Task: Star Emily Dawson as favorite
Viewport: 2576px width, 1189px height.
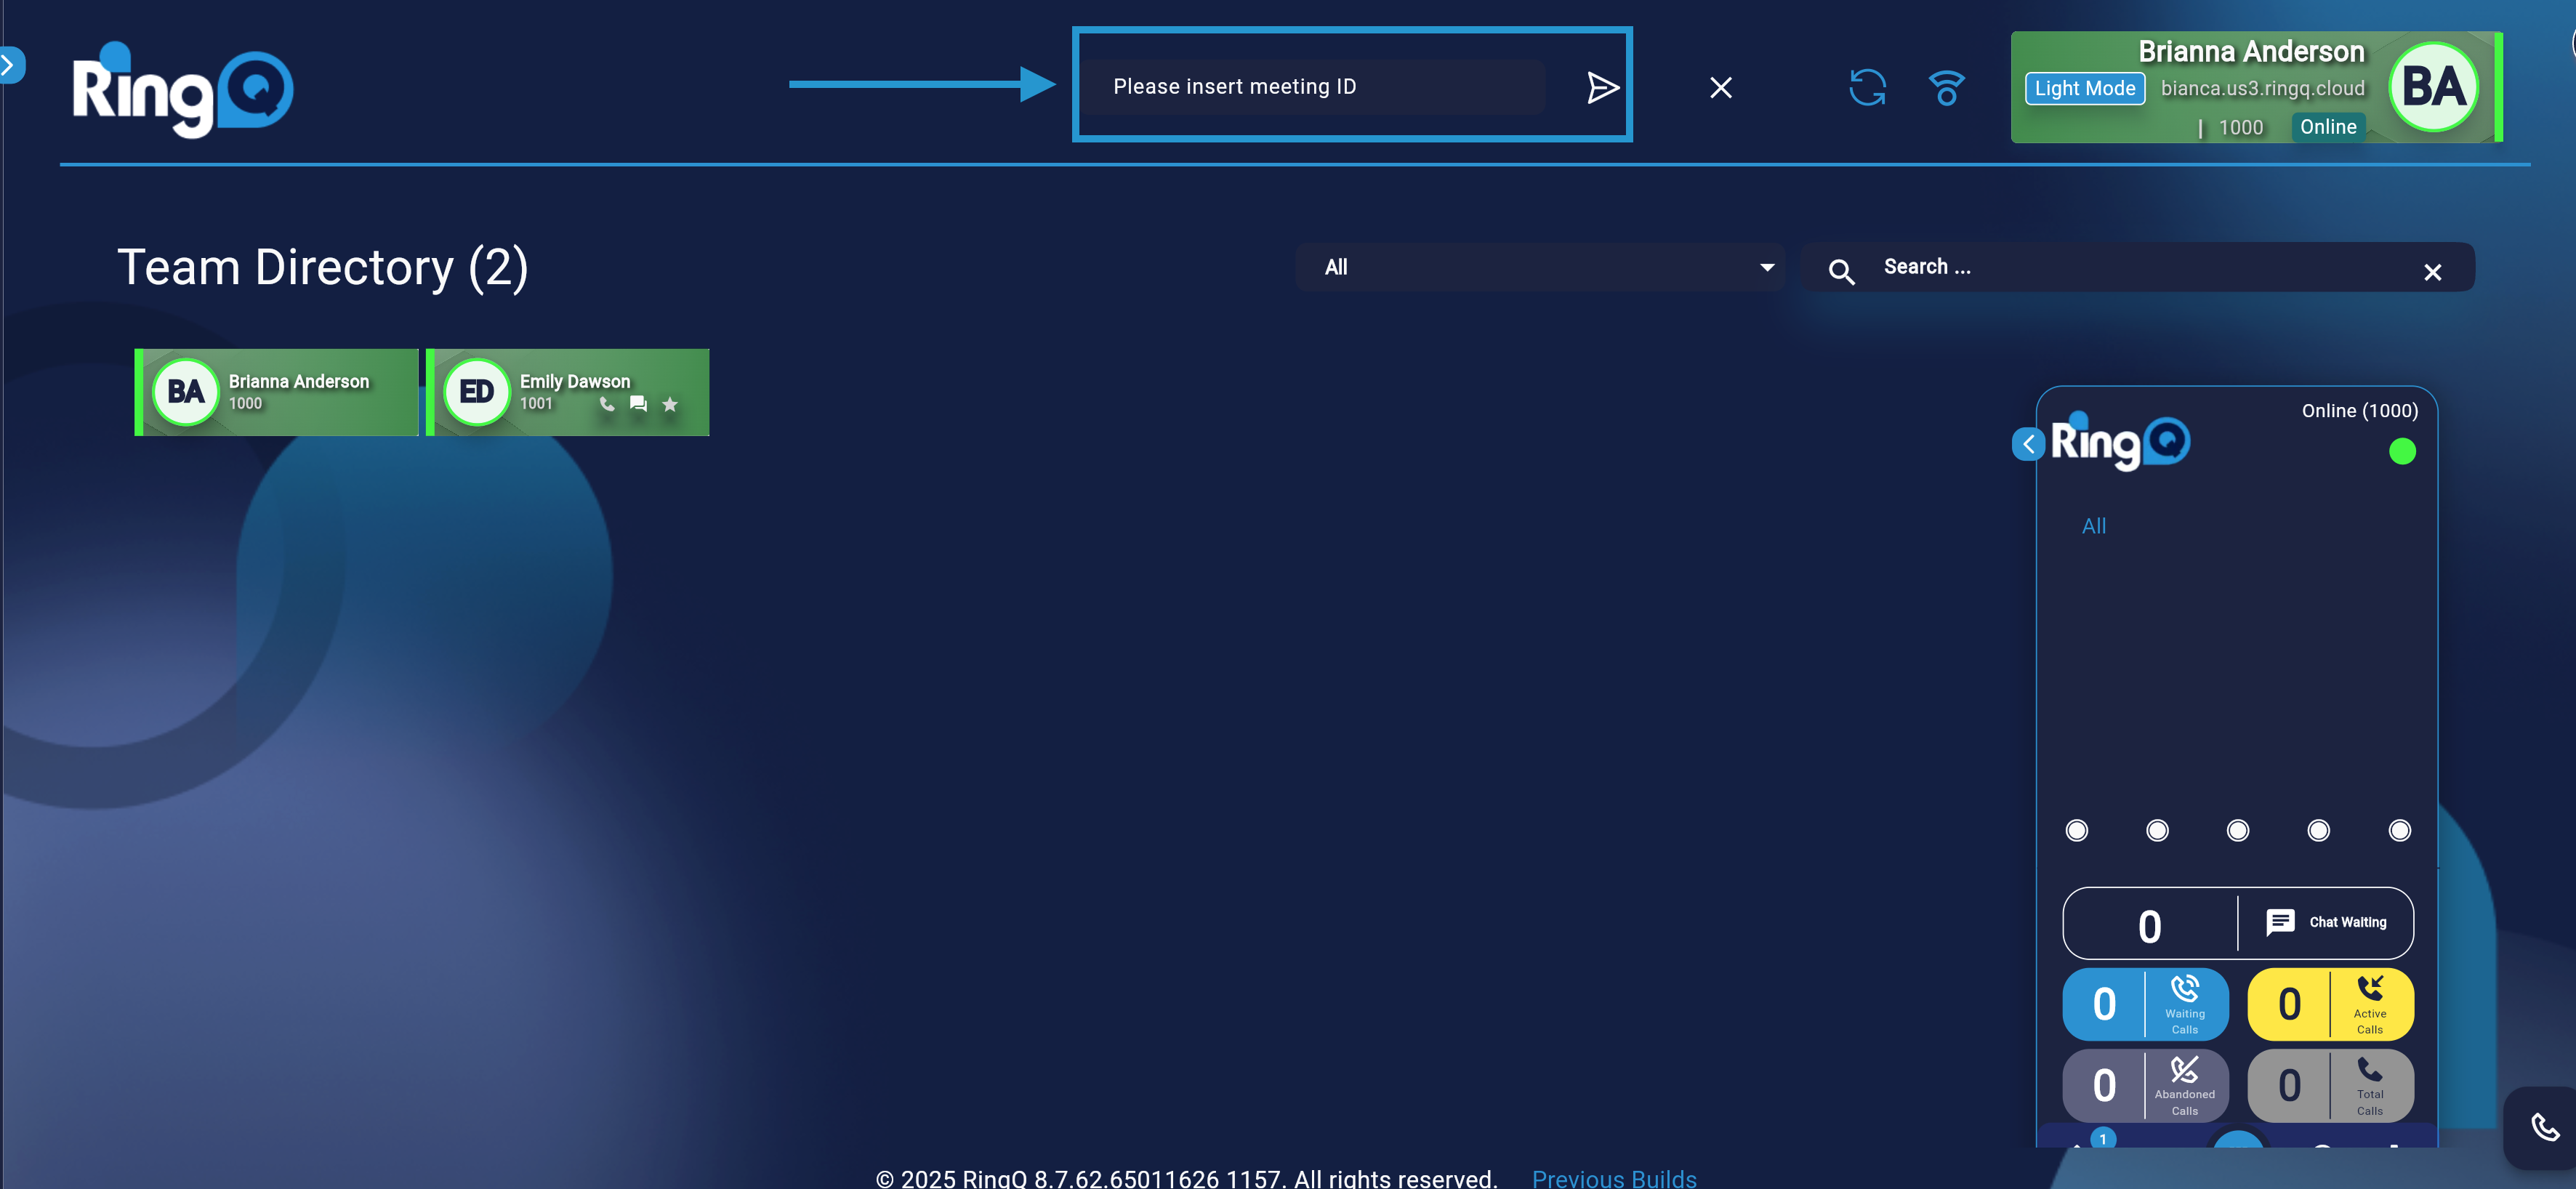Action: coord(670,404)
